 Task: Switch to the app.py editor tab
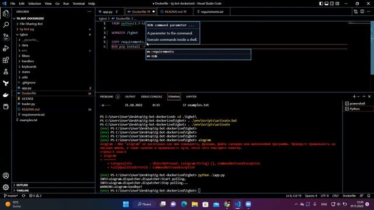click(110, 12)
